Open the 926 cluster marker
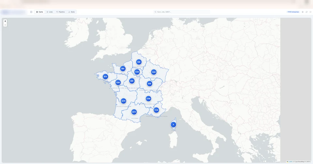 tap(150, 84)
